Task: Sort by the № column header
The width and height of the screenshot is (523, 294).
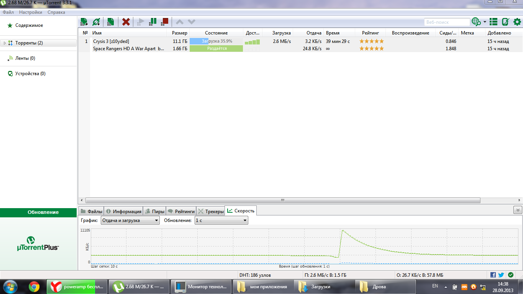Action: pyautogui.click(x=85, y=33)
